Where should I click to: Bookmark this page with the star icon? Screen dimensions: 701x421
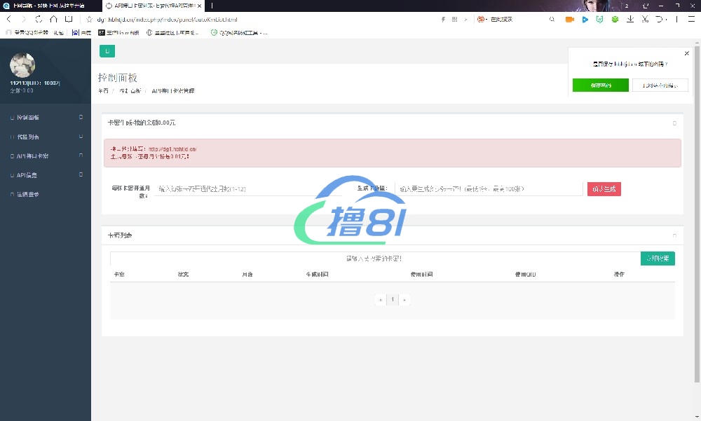pyautogui.click(x=90, y=20)
